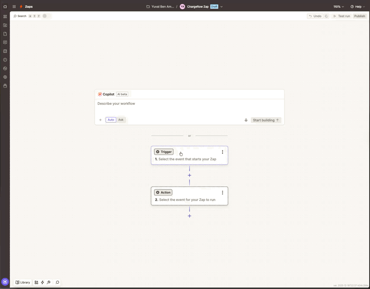The width and height of the screenshot is (370, 289).
Task: Open version history clock icon next to Undo
Action: point(327,16)
